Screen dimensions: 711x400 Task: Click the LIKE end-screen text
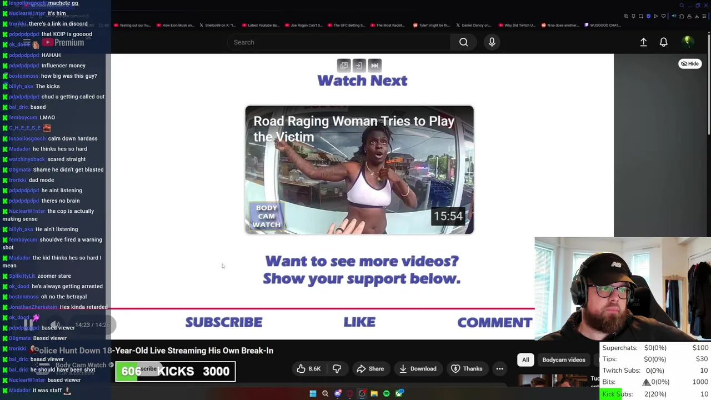(x=359, y=322)
